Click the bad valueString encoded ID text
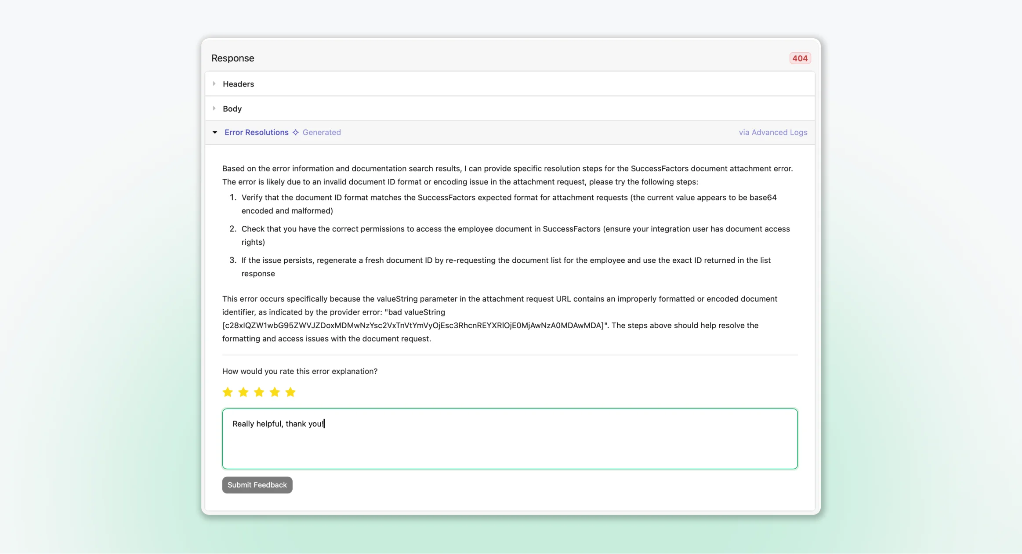The image size is (1022, 554). point(413,326)
